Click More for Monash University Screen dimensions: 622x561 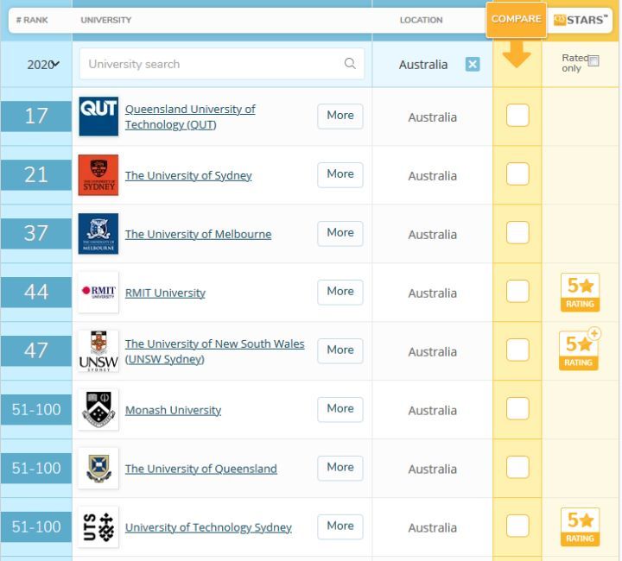point(340,409)
